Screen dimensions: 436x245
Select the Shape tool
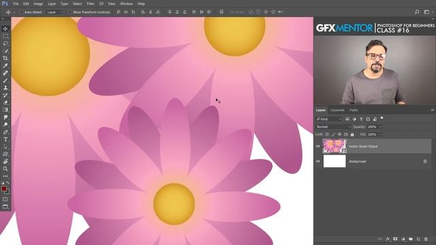coord(5,154)
